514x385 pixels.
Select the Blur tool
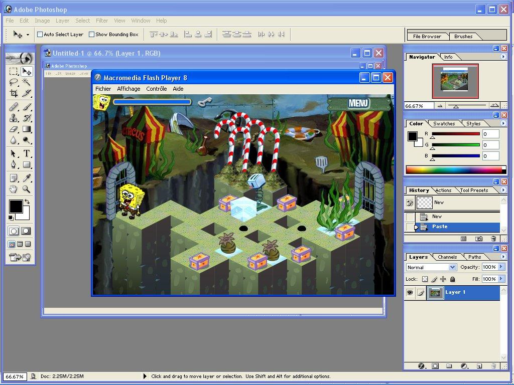14,140
